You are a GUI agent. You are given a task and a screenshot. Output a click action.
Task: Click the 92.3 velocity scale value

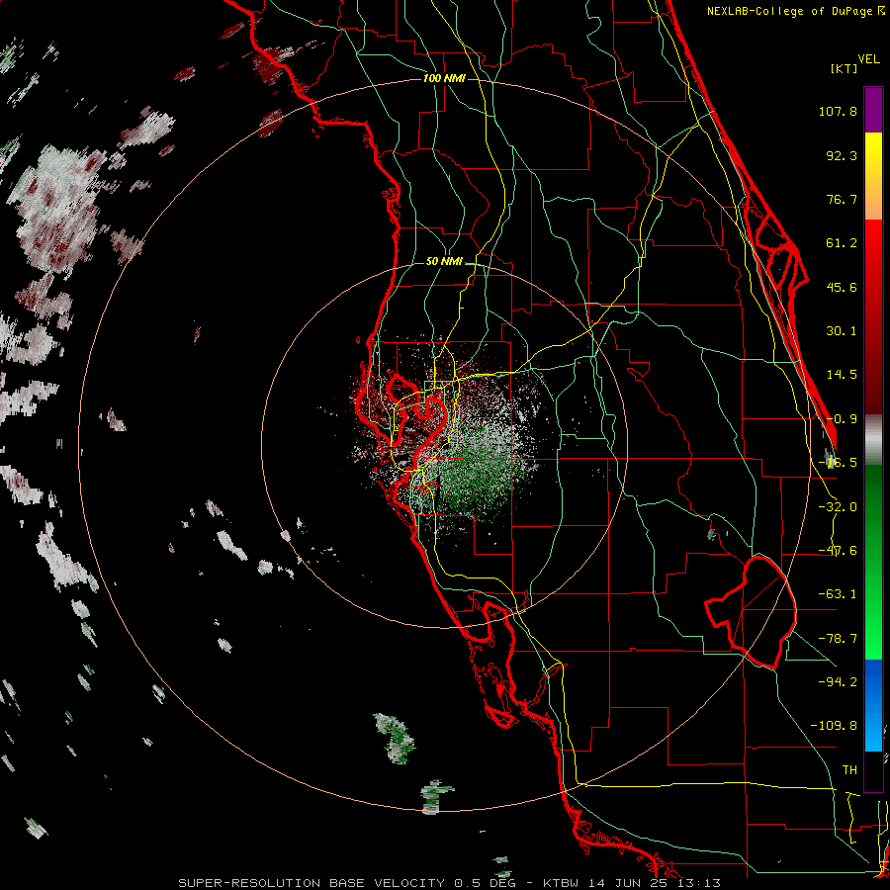click(842, 155)
